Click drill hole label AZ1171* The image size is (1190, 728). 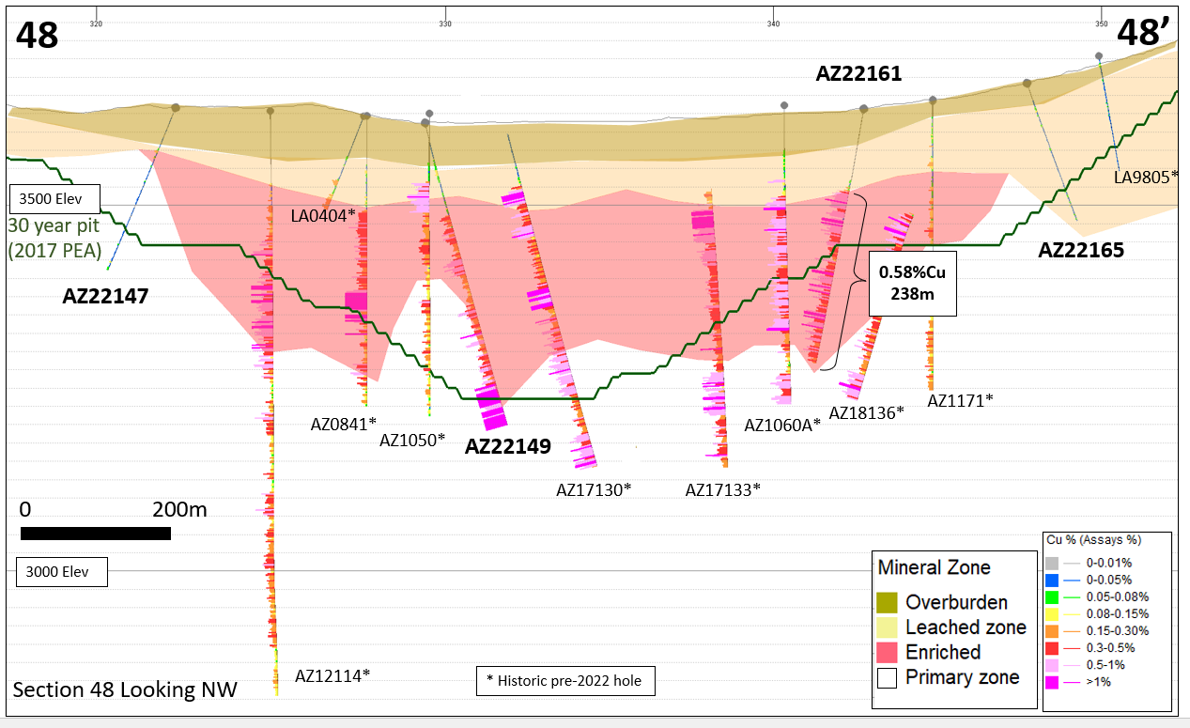click(960, 400)
